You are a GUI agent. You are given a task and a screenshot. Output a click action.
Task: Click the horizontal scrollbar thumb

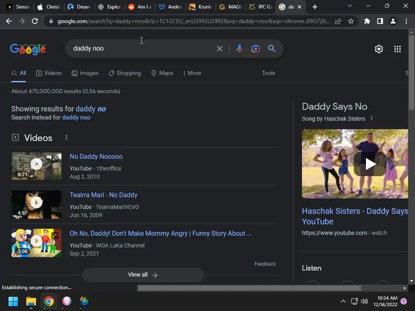249,288
